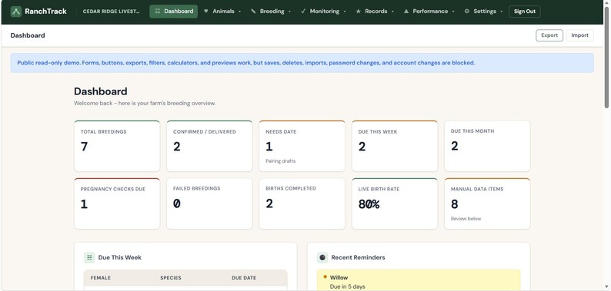
Task: Click the Cedar Ridge Livestock farm name
Action: tap(111, 12)
